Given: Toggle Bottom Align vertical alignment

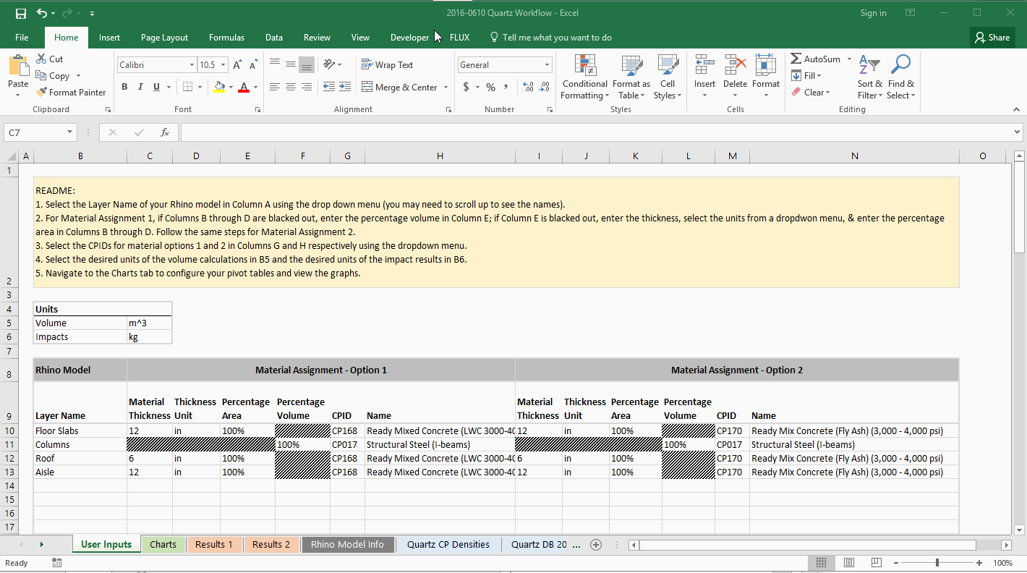Looking at the screenshot, I should coord(307,65).
